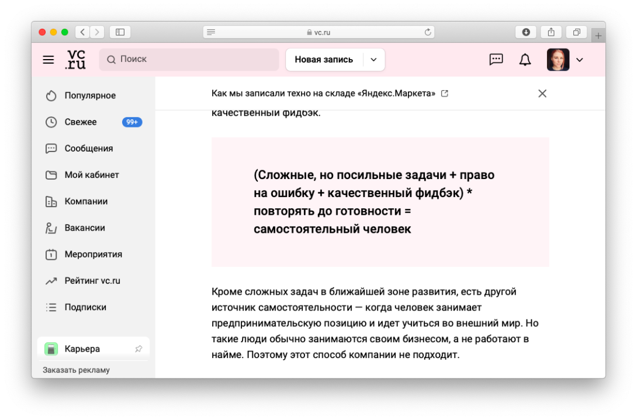This screenshot has height=420, width=637.
Task: Expand the Новая запись dropdown arrow
Action: tap(374, 60)
